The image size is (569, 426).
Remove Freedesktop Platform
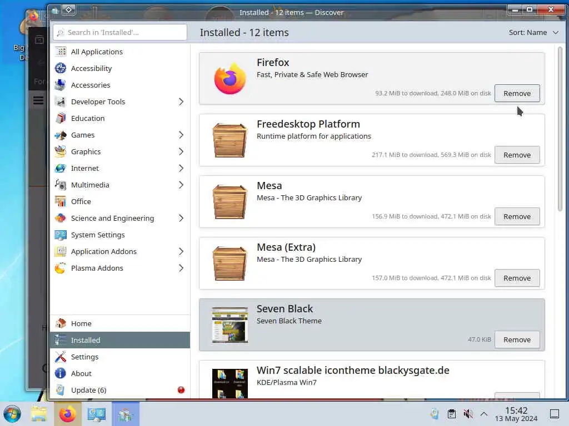tap(517, 155)
